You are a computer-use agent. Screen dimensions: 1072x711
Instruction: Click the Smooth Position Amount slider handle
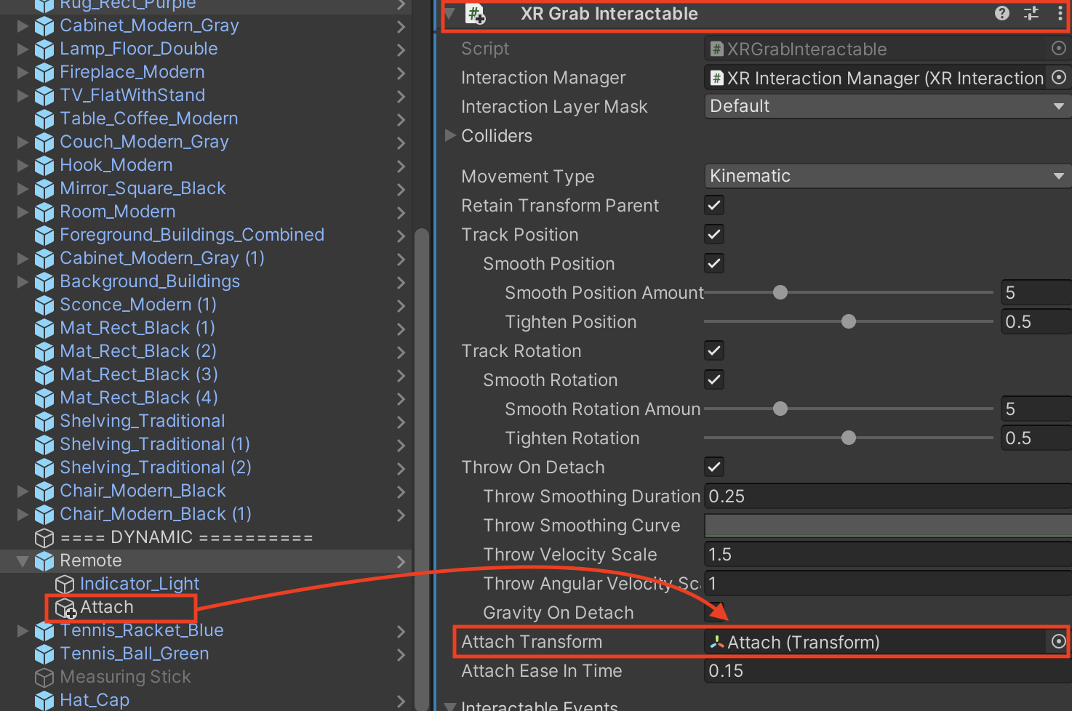click(x=780, y=292)
